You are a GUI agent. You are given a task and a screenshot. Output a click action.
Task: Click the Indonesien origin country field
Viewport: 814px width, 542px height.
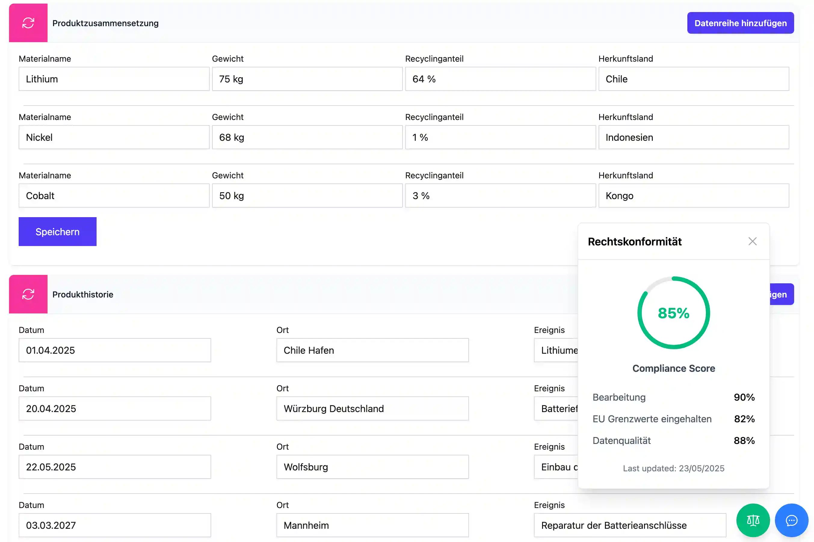point(693,137)
